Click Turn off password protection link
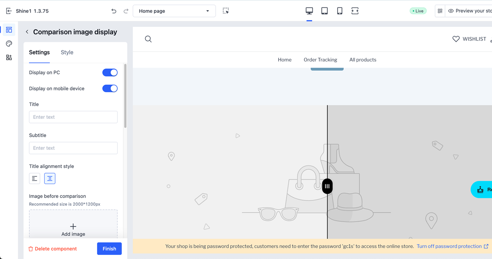This screenshot has width=492, height=259. (449, 246)
